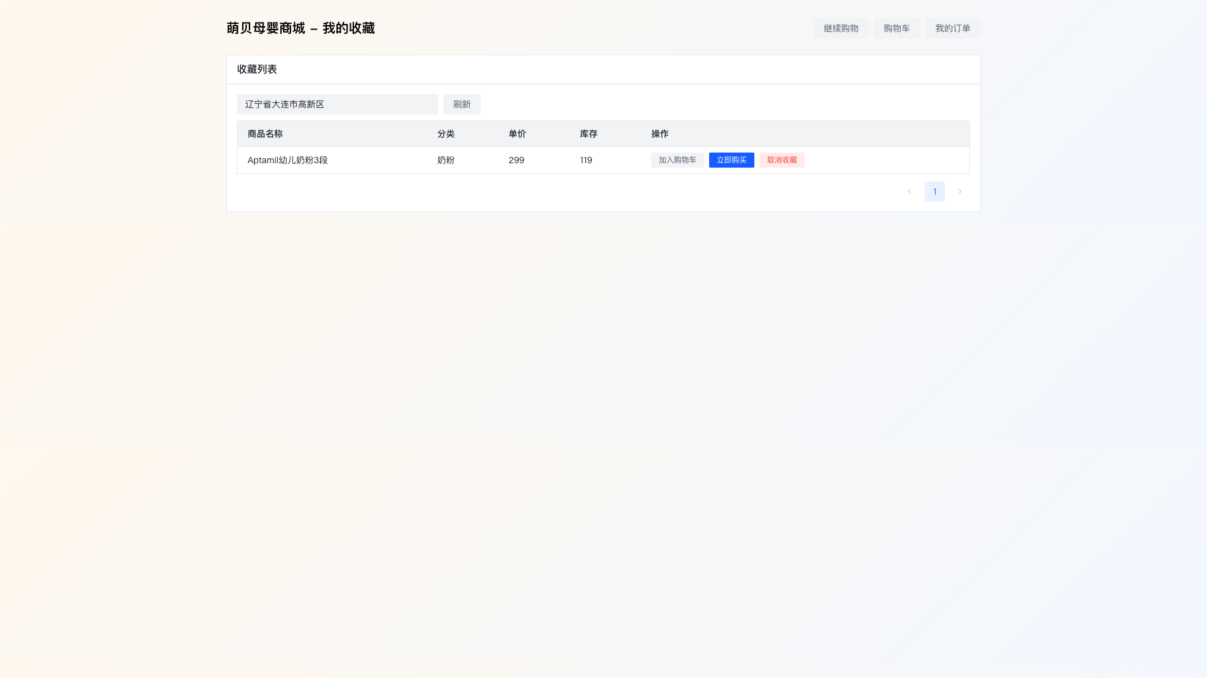Click the 收藏列表 (favorites list) card heading
This screenshot has width=1207, height=678.
click(x=256, y=69)
